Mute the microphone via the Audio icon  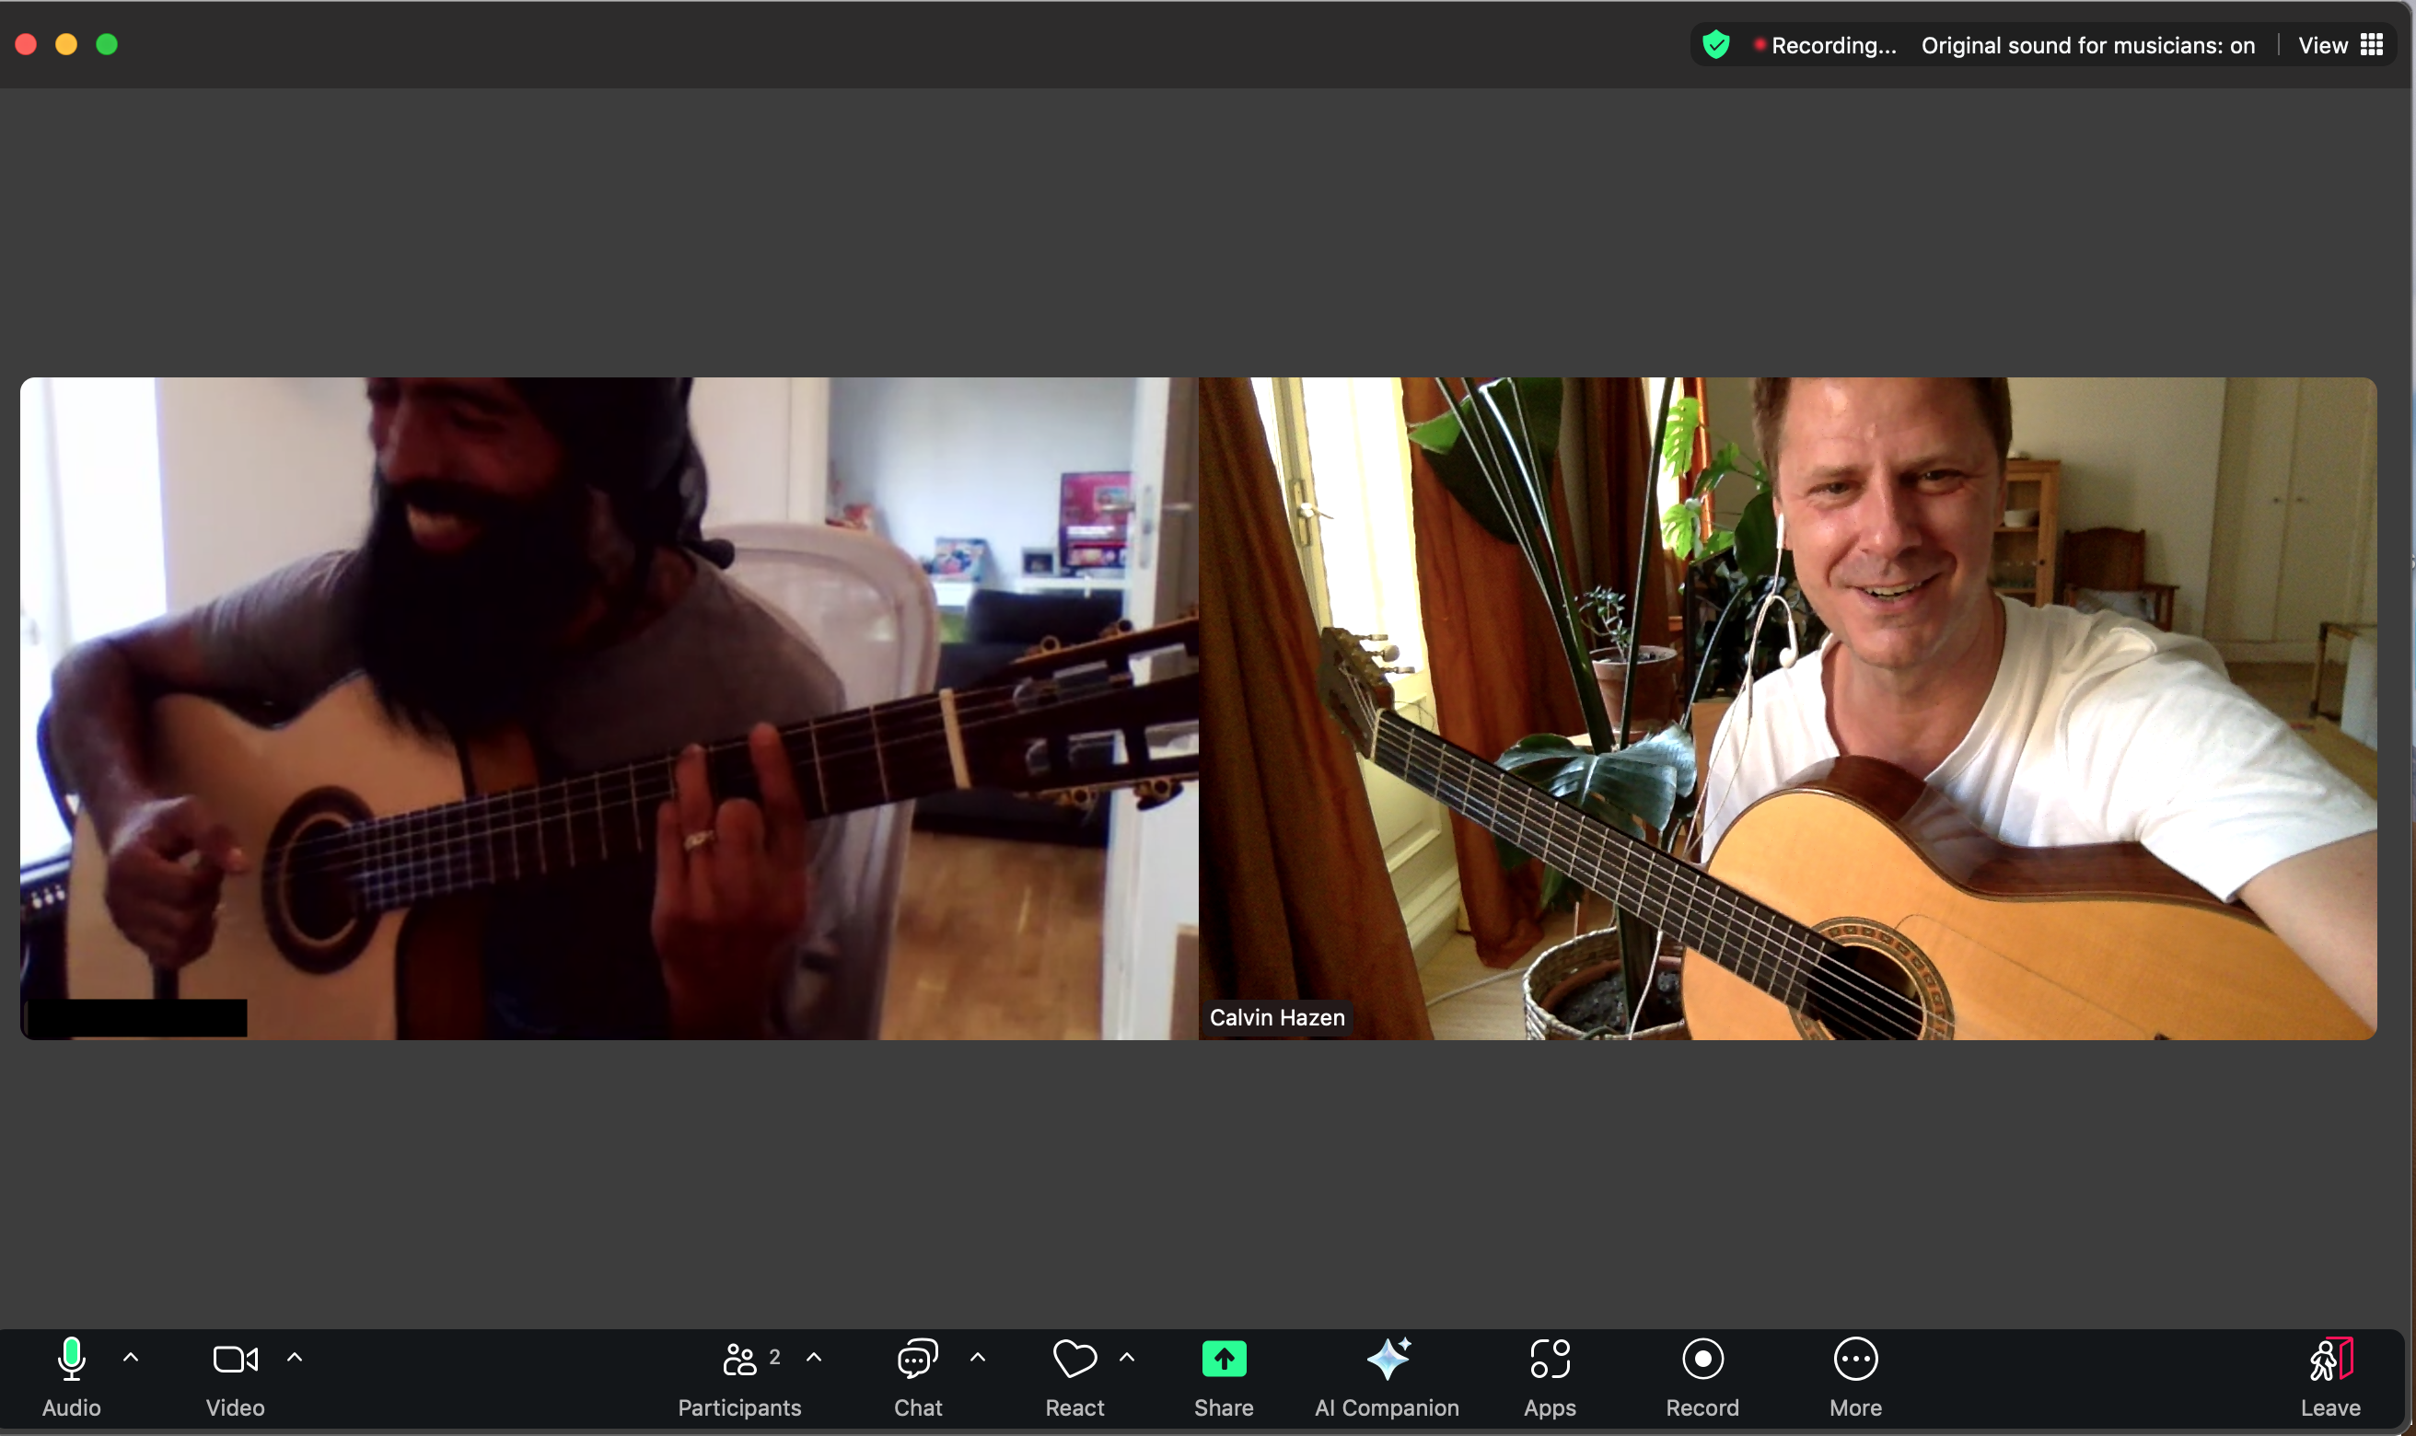tap(70, 1358)
